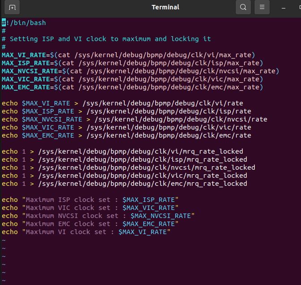
Task: Click the MAX_ISP_RATE variable assignment line
Action: point(132,63)
